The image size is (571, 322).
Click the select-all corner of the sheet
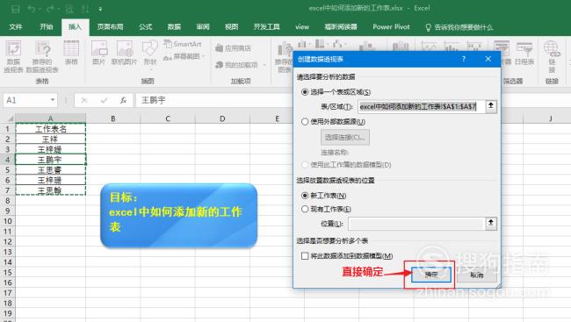[x=8, y=118]
